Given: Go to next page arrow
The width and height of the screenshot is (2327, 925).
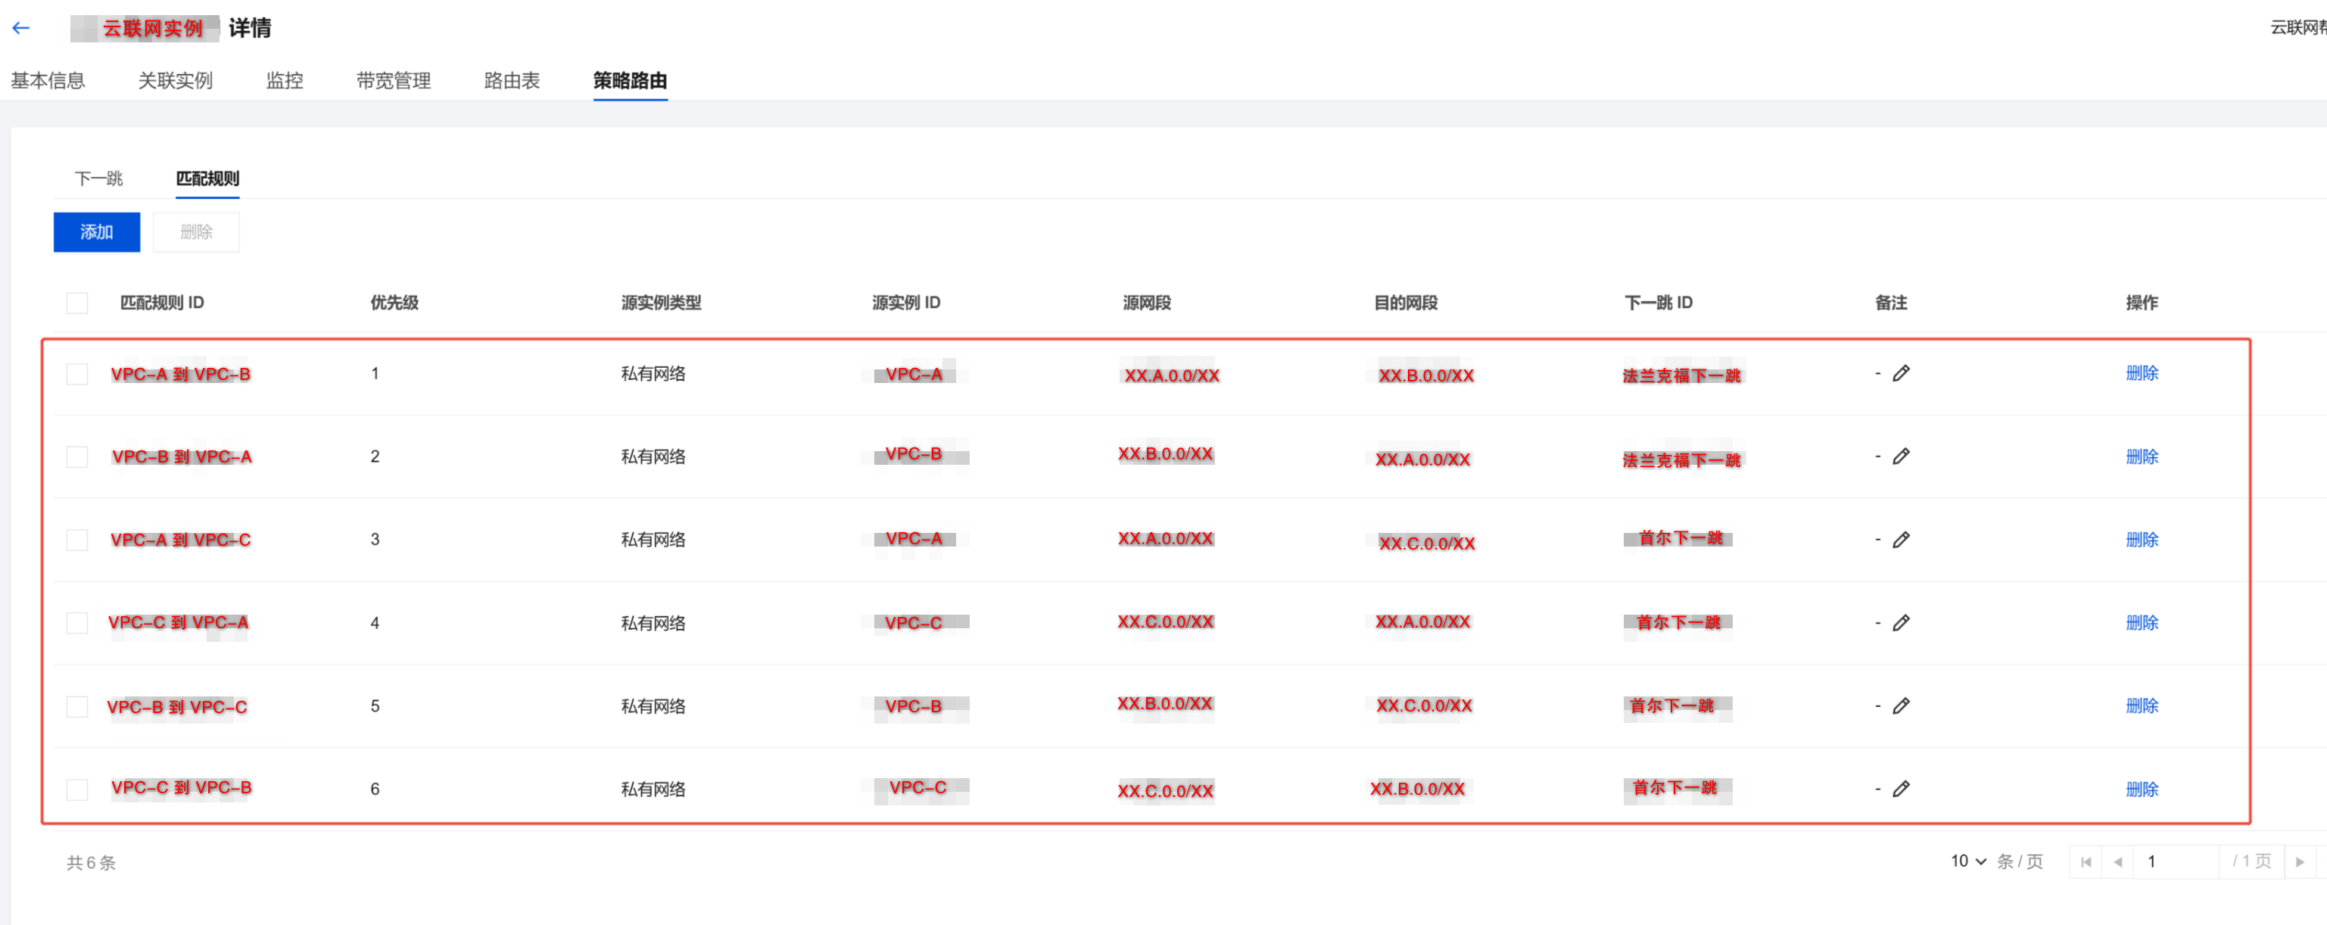Looking at the screenshot, I should (2299, 861).
